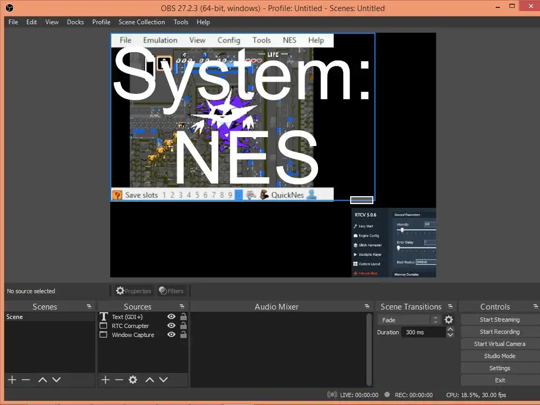Screen dimensions: 540x405
Task: Open the OBS Help menu
Action: click(203, 22)
